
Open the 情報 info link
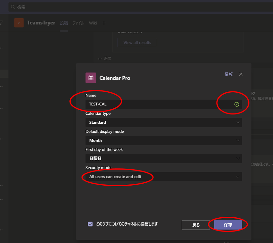pyautogui.click(x=229, y=74)
